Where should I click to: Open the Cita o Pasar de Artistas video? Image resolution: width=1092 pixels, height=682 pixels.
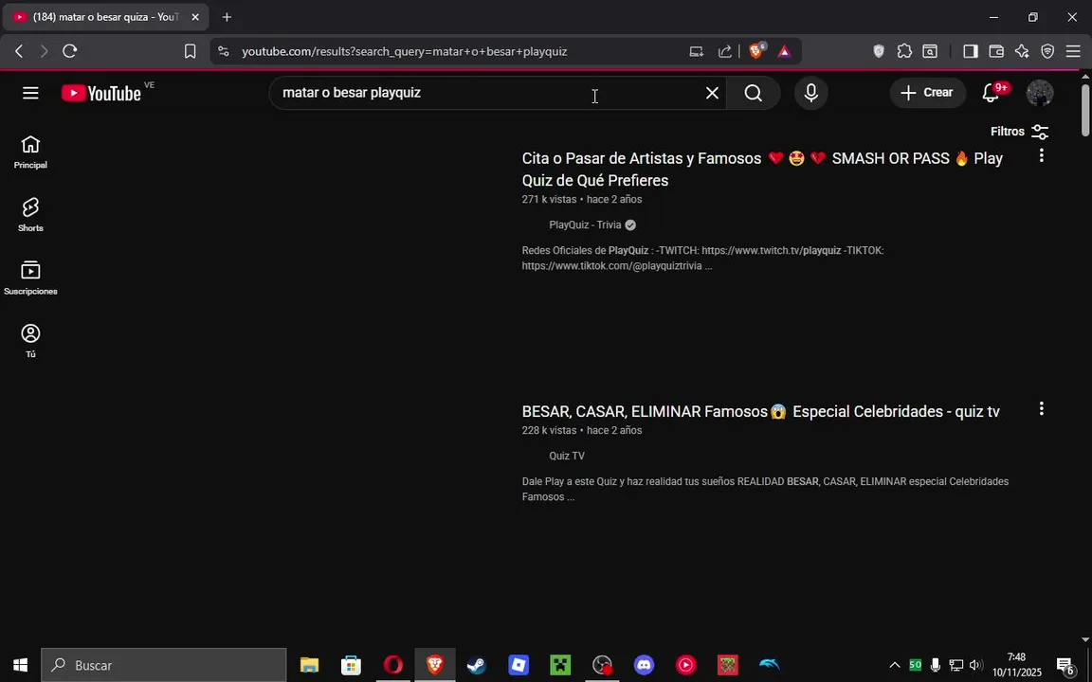pyautogui.click(x=762, y=170)
